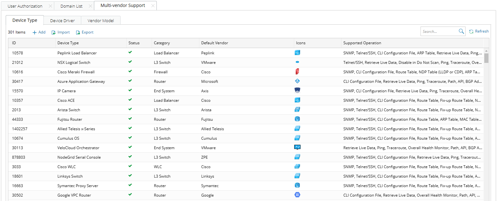Click the Export icon
497x201 pixels.
coord(78,32)
